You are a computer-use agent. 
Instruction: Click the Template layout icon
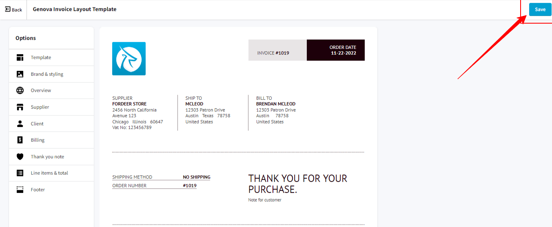click(20, 57)
